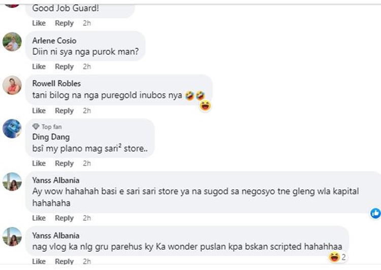Open Arlene Cosio's profile picture

[x=12, y=42]
